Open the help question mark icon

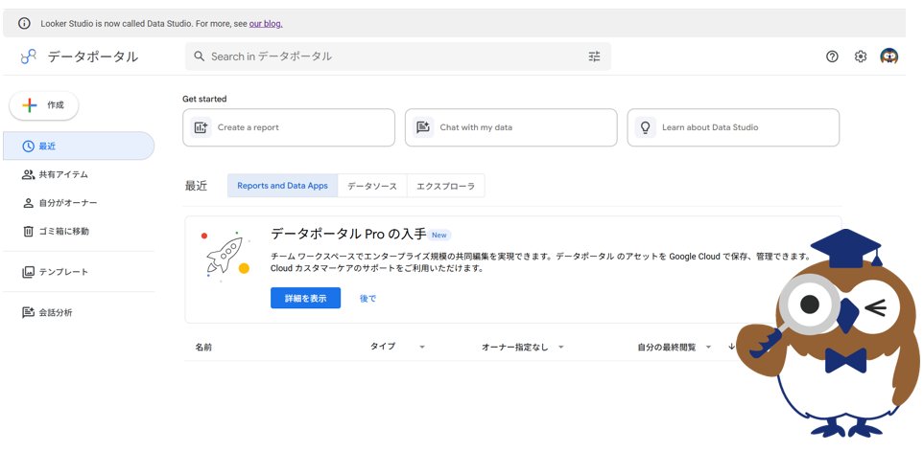[832, 56]
